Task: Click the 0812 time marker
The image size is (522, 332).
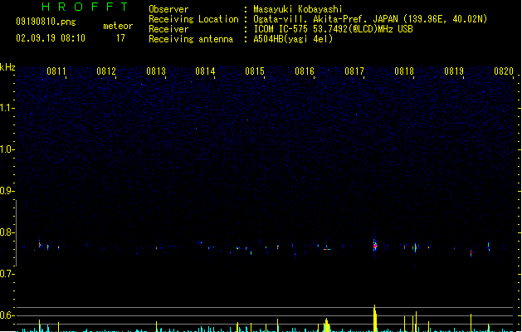Action: (x=106, y=71)
